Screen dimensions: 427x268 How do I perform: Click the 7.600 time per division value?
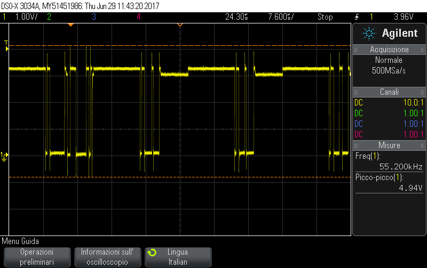tap(281, 17)
